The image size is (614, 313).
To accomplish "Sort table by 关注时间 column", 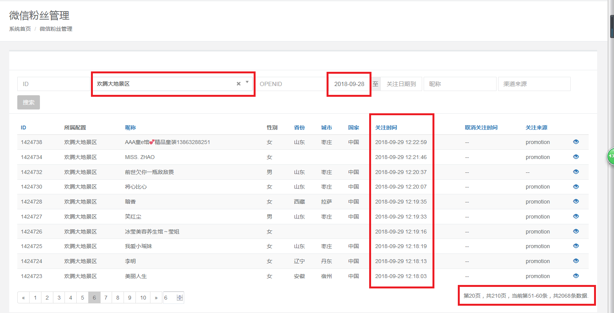I will tap(386, 128).
